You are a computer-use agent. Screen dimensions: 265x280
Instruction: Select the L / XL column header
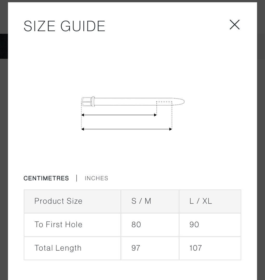(x=201, y=201)
